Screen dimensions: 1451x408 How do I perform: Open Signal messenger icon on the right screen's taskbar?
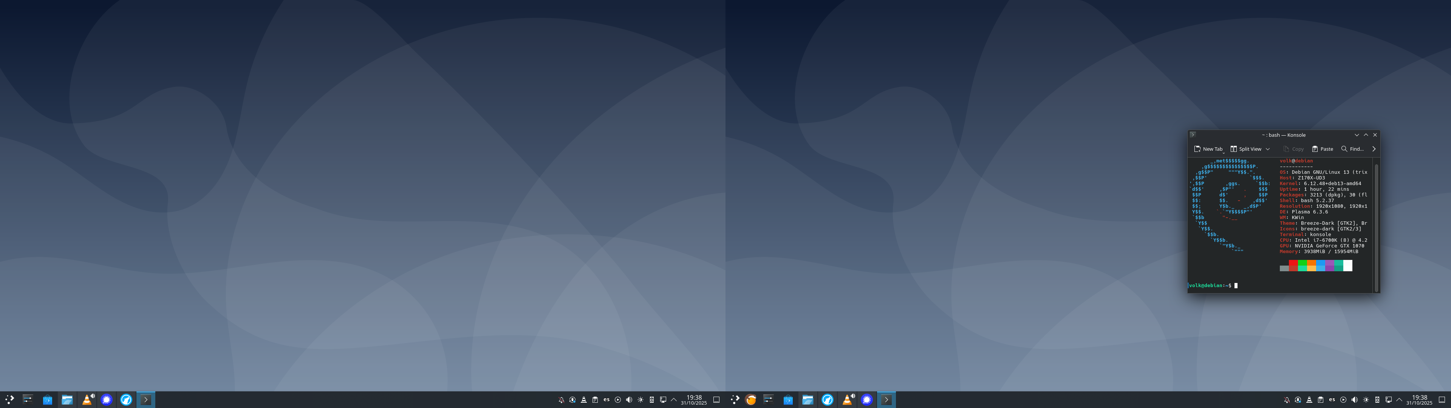[x=866, y=400]
